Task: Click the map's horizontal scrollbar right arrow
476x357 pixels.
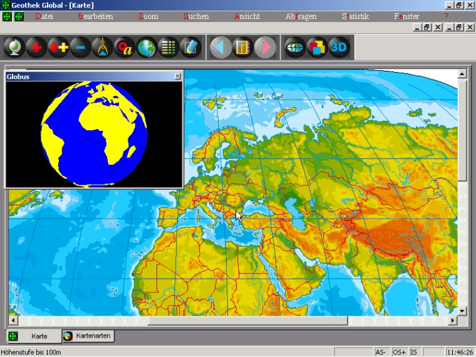Action: click(x=453, y=321)
